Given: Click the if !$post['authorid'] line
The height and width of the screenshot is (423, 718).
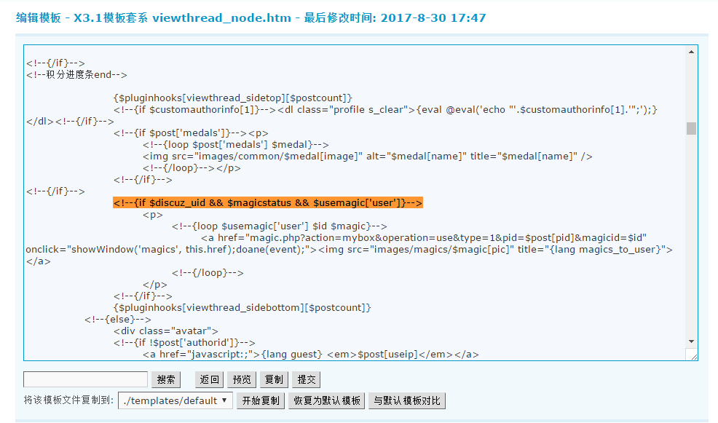Looking at the screenshot, I should (184, 342).
